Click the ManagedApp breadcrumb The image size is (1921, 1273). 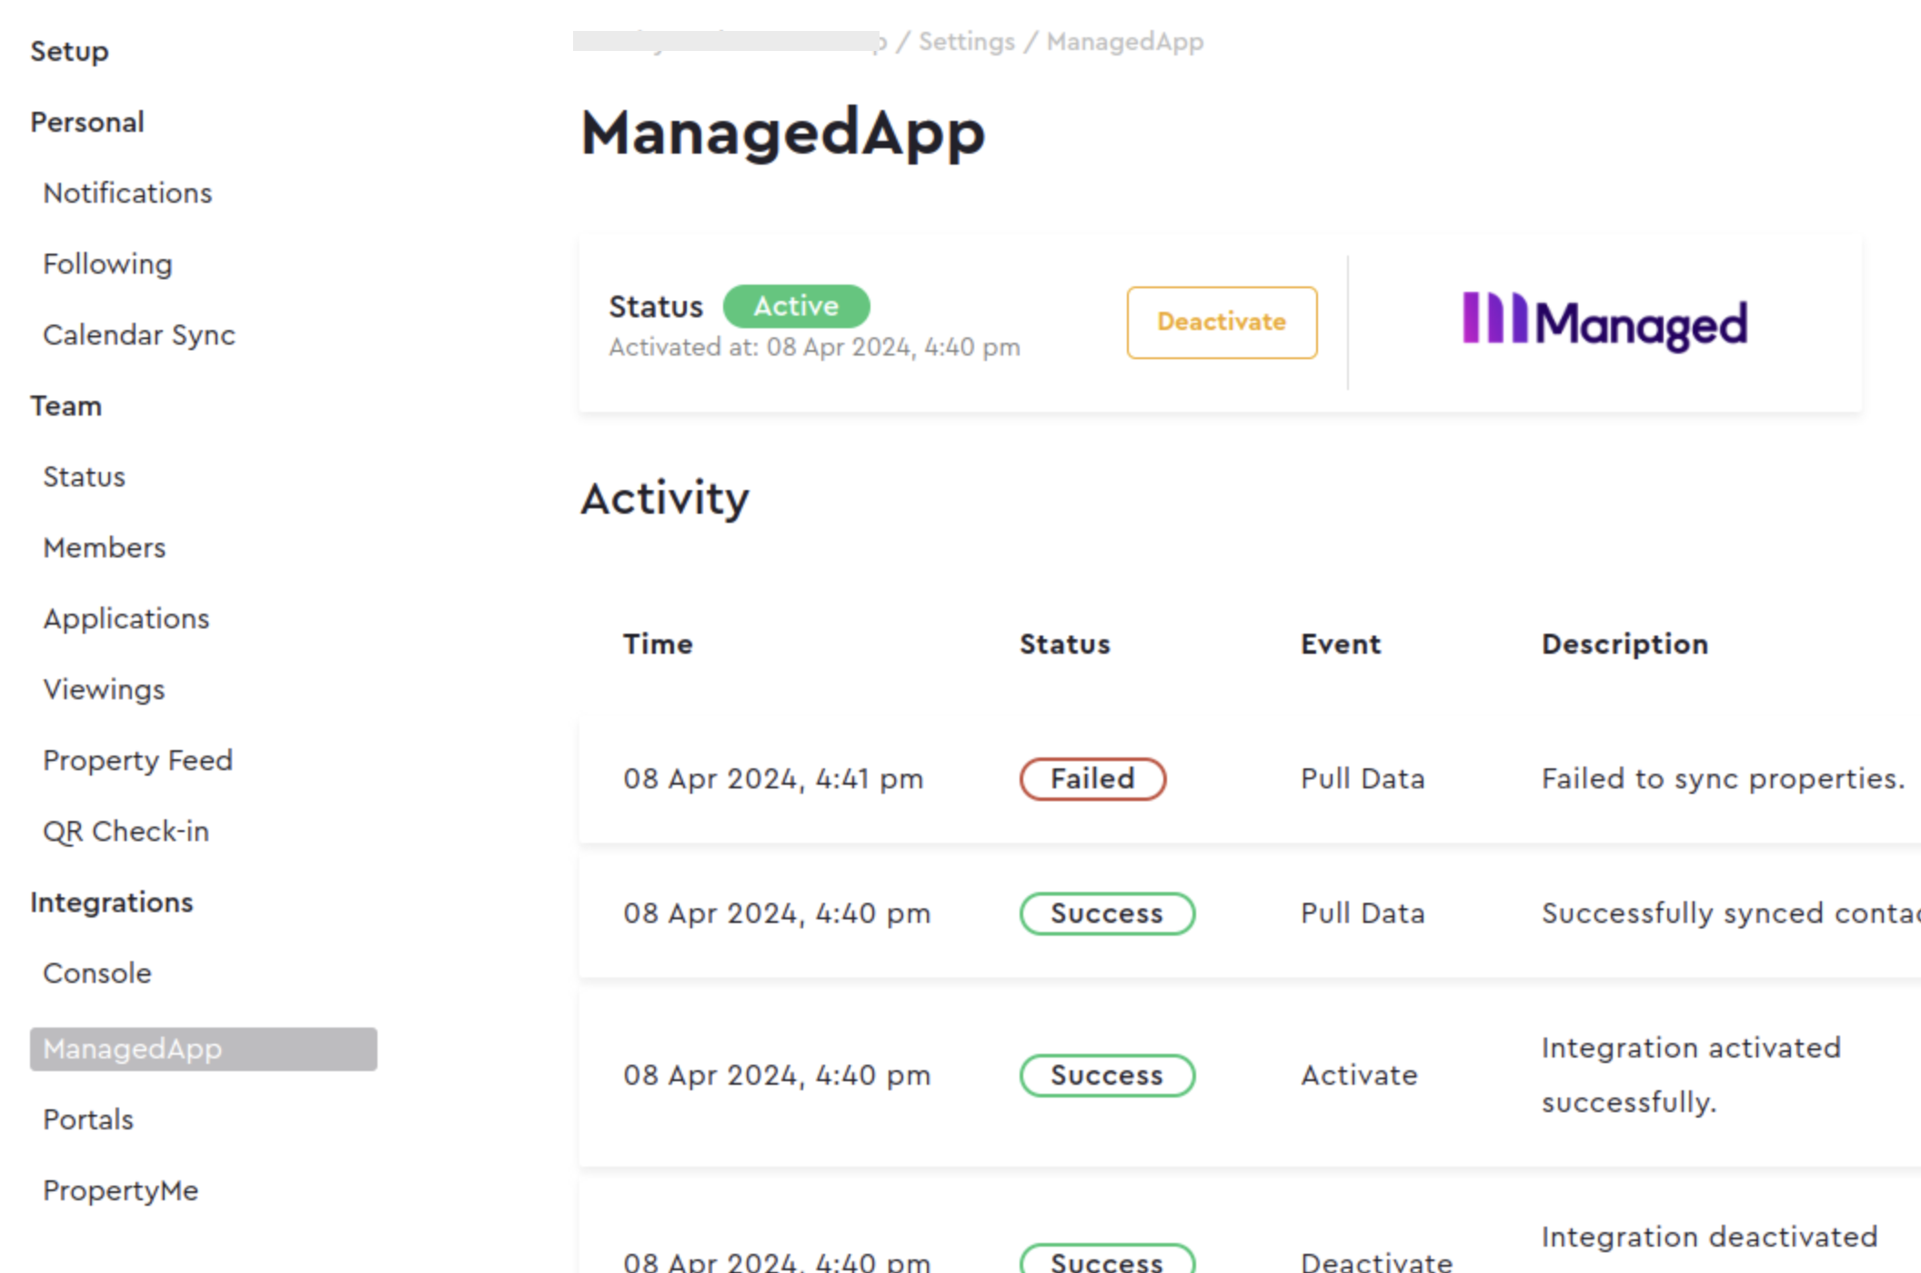(x=1125, y=42)
